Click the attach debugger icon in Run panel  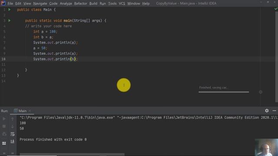point(4,134)
